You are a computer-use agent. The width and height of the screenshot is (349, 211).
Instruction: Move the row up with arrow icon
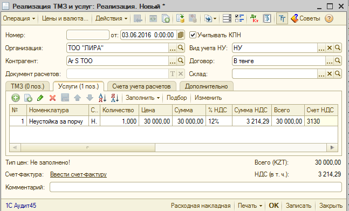click(77, 98)
